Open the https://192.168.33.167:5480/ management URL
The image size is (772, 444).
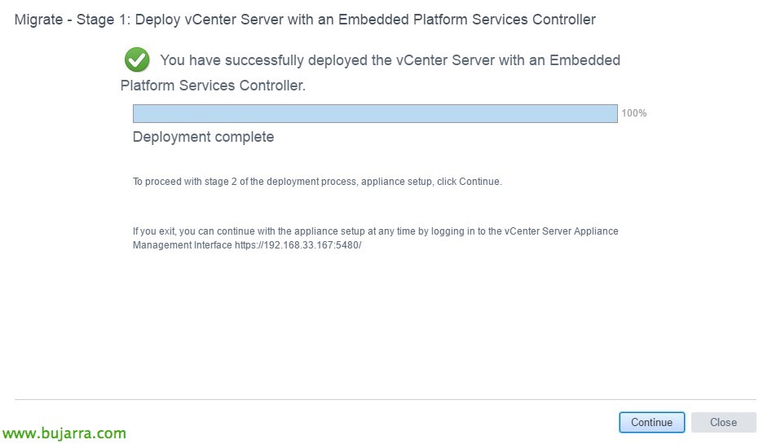pyautogui.click(x=298, y=244)
